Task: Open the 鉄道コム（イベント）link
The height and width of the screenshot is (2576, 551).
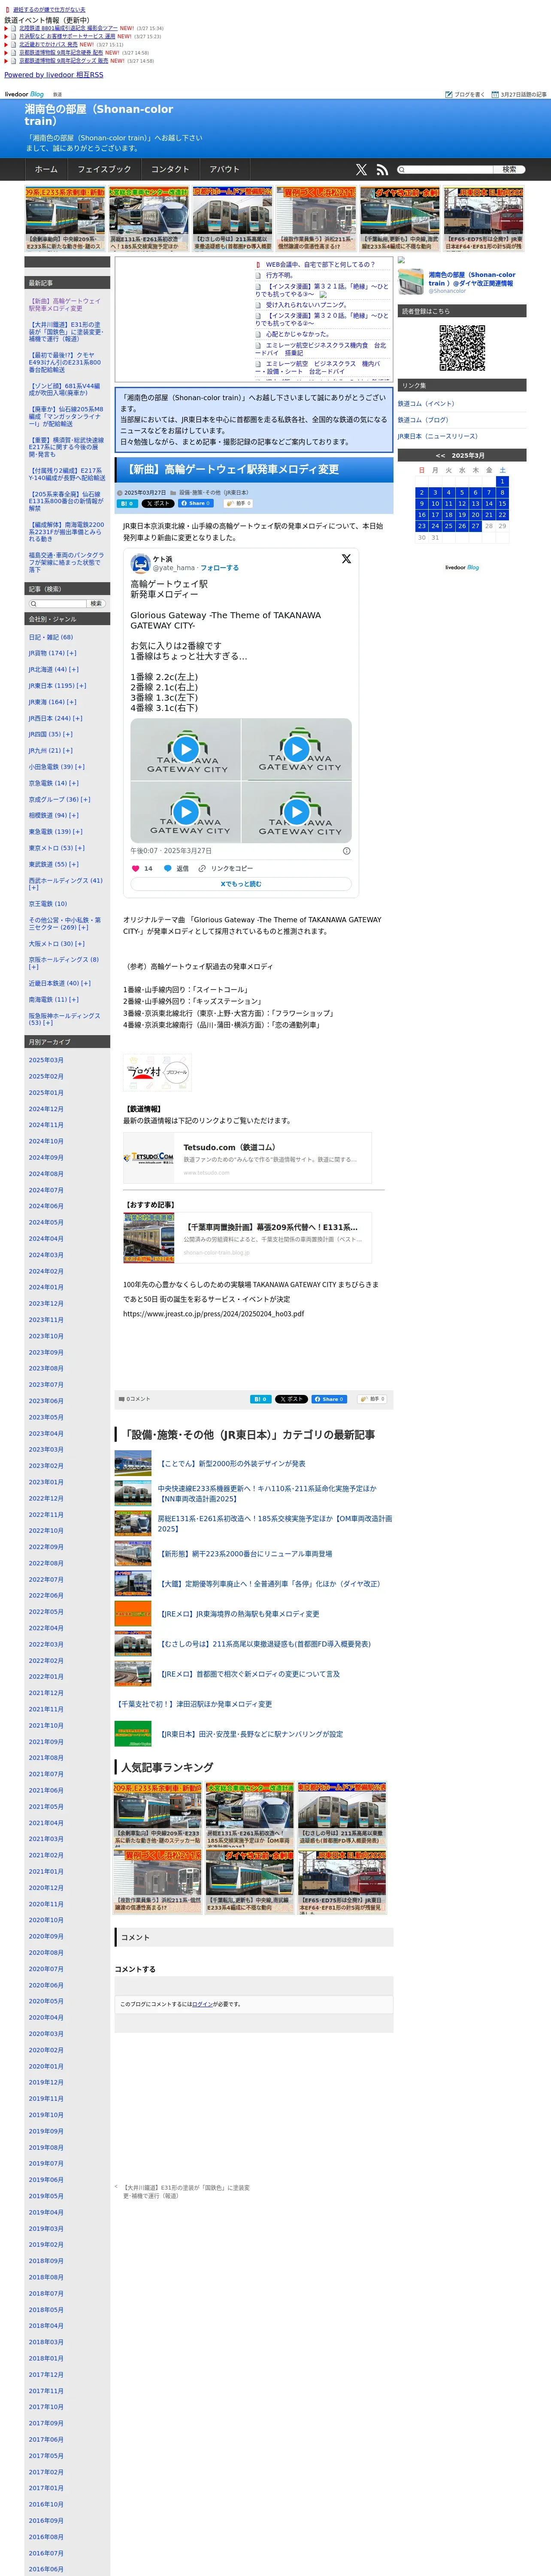Action: pyautogui.click(x=426, y=404)
